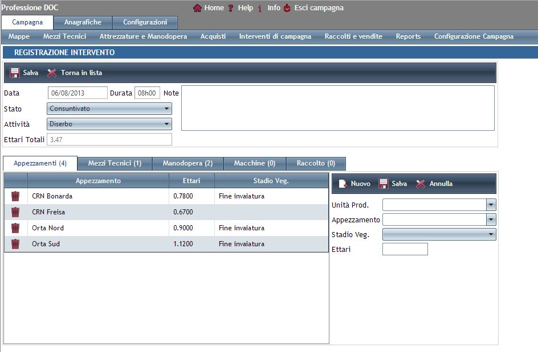Screen dimensions: 538x352
Task: Click the Nuovo new document icon
Action: pyautogui.click(x=343, y=184)
